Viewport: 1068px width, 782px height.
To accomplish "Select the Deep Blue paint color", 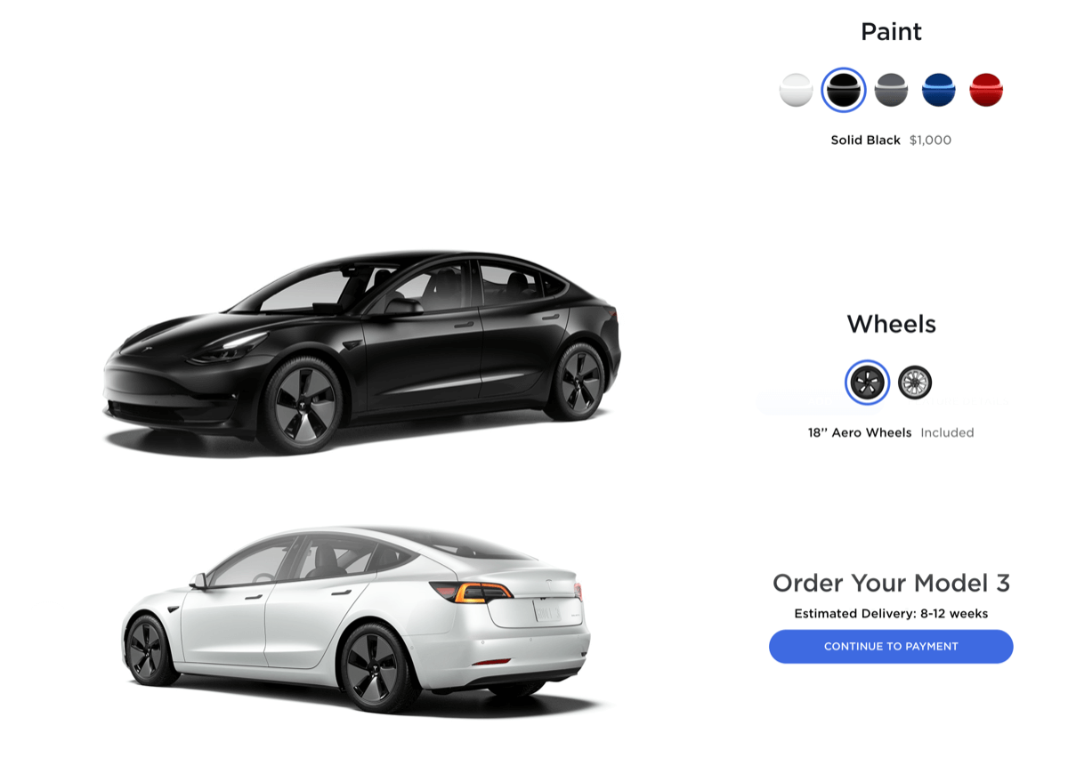I will coord(938,90).
